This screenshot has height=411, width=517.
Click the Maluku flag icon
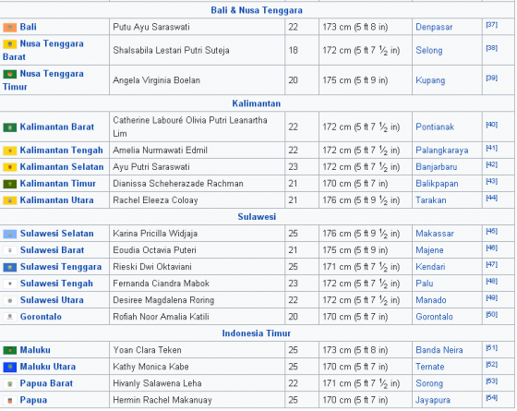[10, 350]
